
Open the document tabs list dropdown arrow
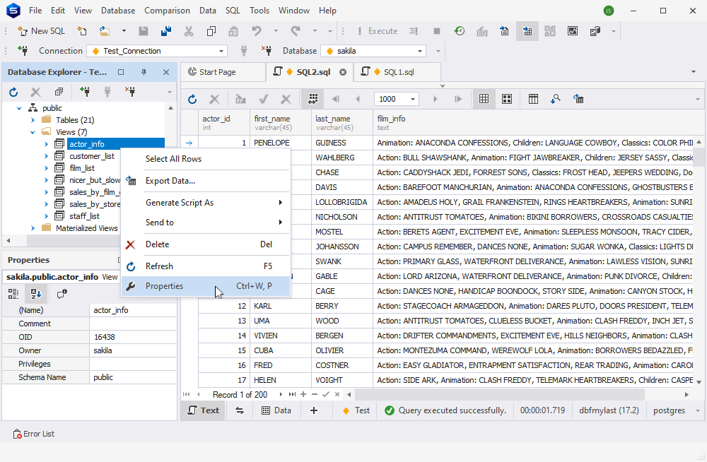click(694, 72)
